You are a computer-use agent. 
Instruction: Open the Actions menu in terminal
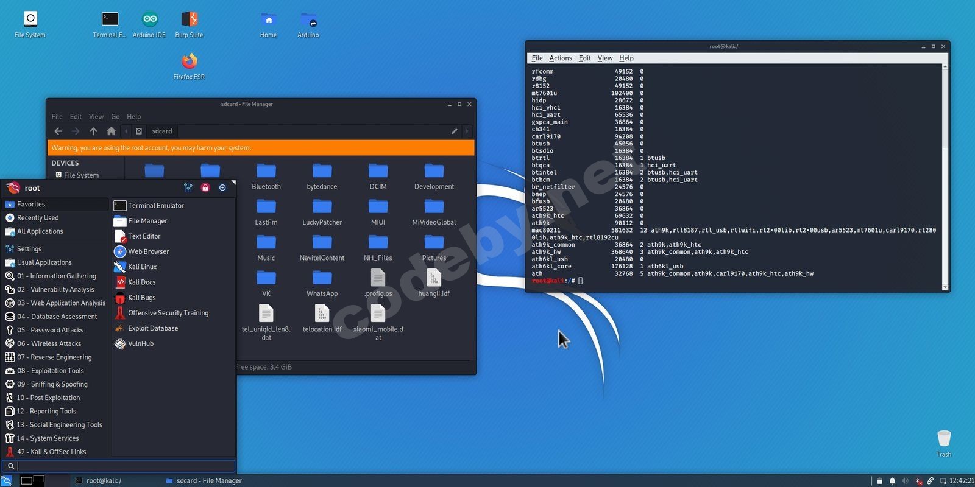(x=560, y=58)
